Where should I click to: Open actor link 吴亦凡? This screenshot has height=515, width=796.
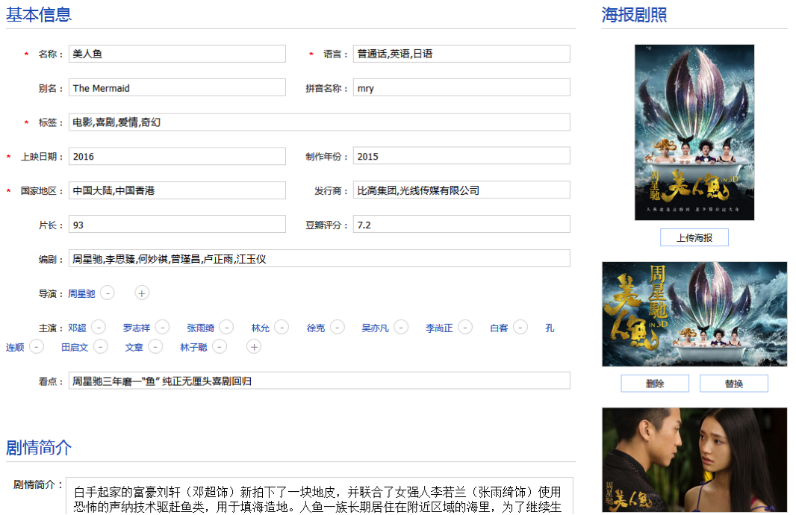(375, 328)
